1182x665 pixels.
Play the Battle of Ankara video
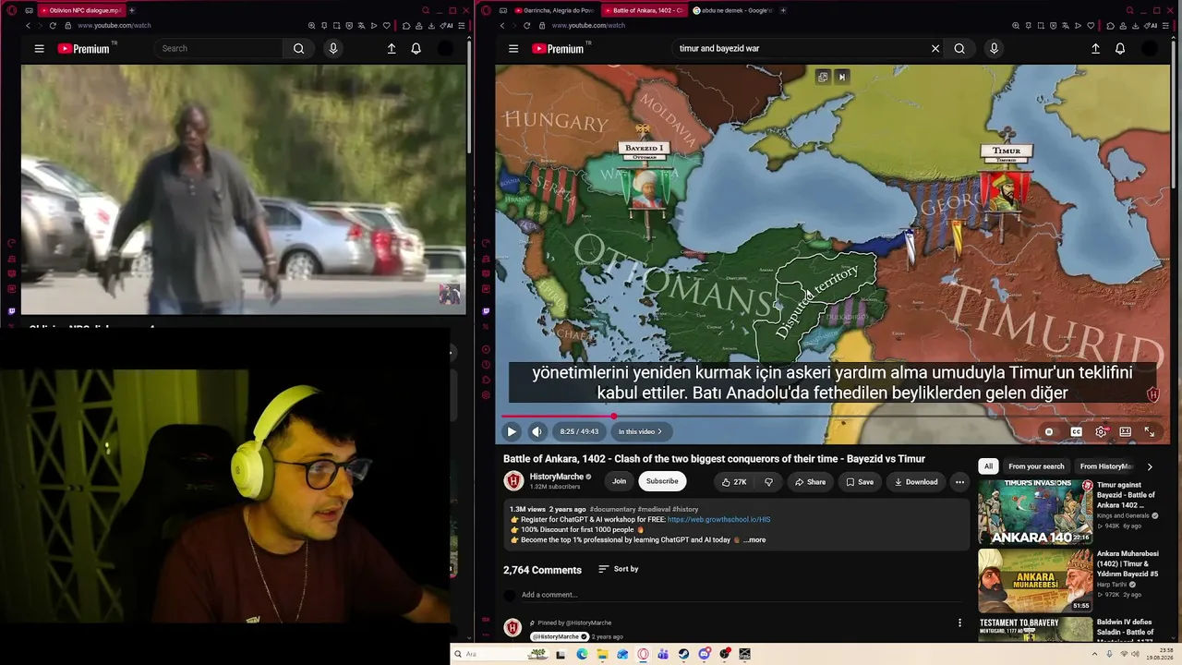(512, 431)
